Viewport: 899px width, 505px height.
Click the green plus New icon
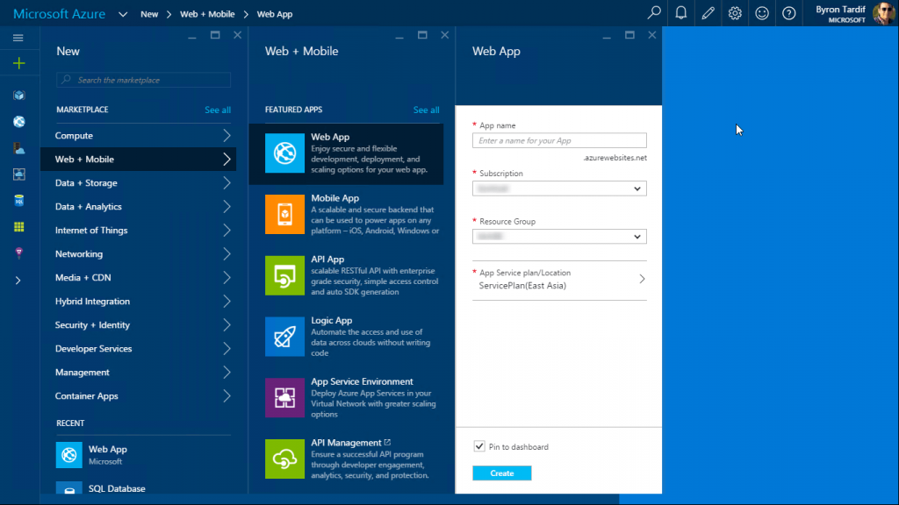coord(19,63)
